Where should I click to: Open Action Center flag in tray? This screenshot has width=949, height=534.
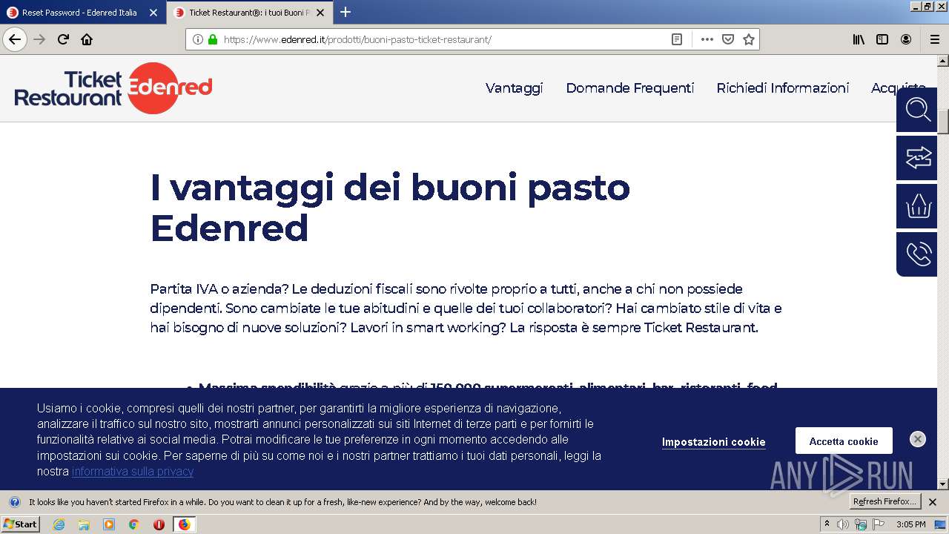click(x=879, y=524)
